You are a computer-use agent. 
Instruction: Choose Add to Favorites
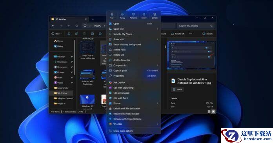pyautogui.click(x=133, y=60)
